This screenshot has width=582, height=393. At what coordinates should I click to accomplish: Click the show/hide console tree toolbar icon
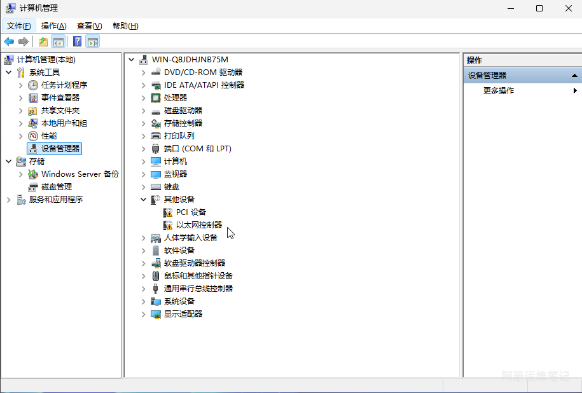[x=59, y=42]
